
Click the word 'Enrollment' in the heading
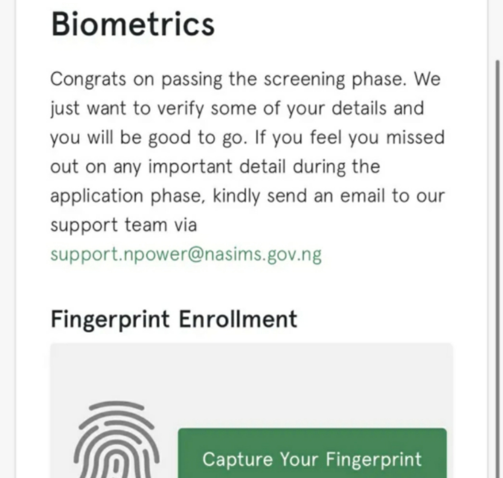tap(238, 319)
